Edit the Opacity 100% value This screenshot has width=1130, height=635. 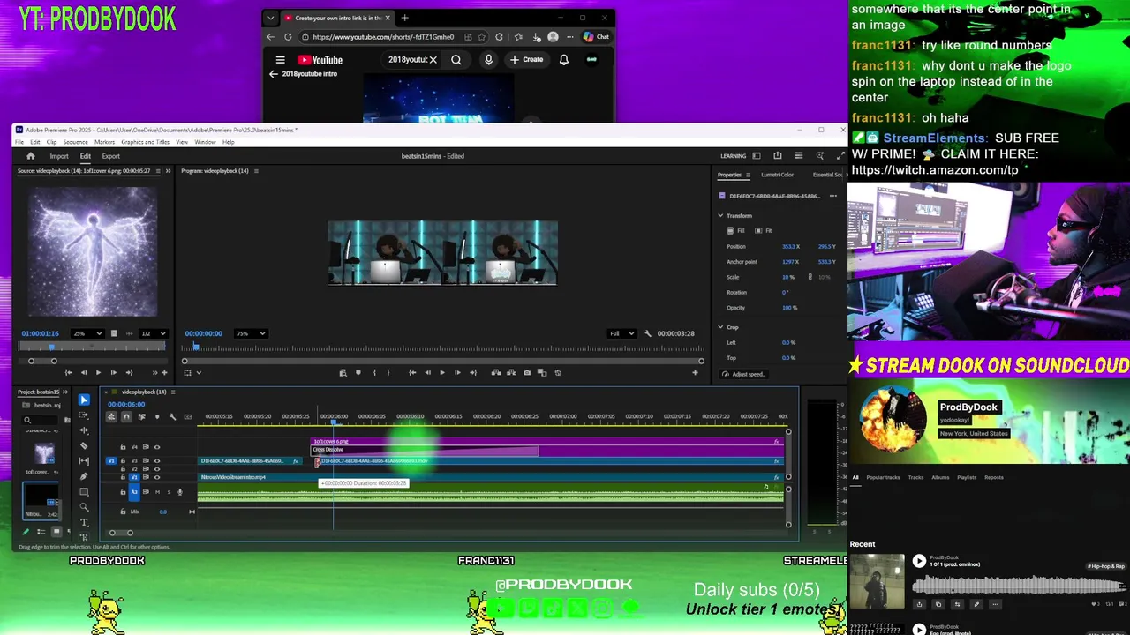pos(789,308)
